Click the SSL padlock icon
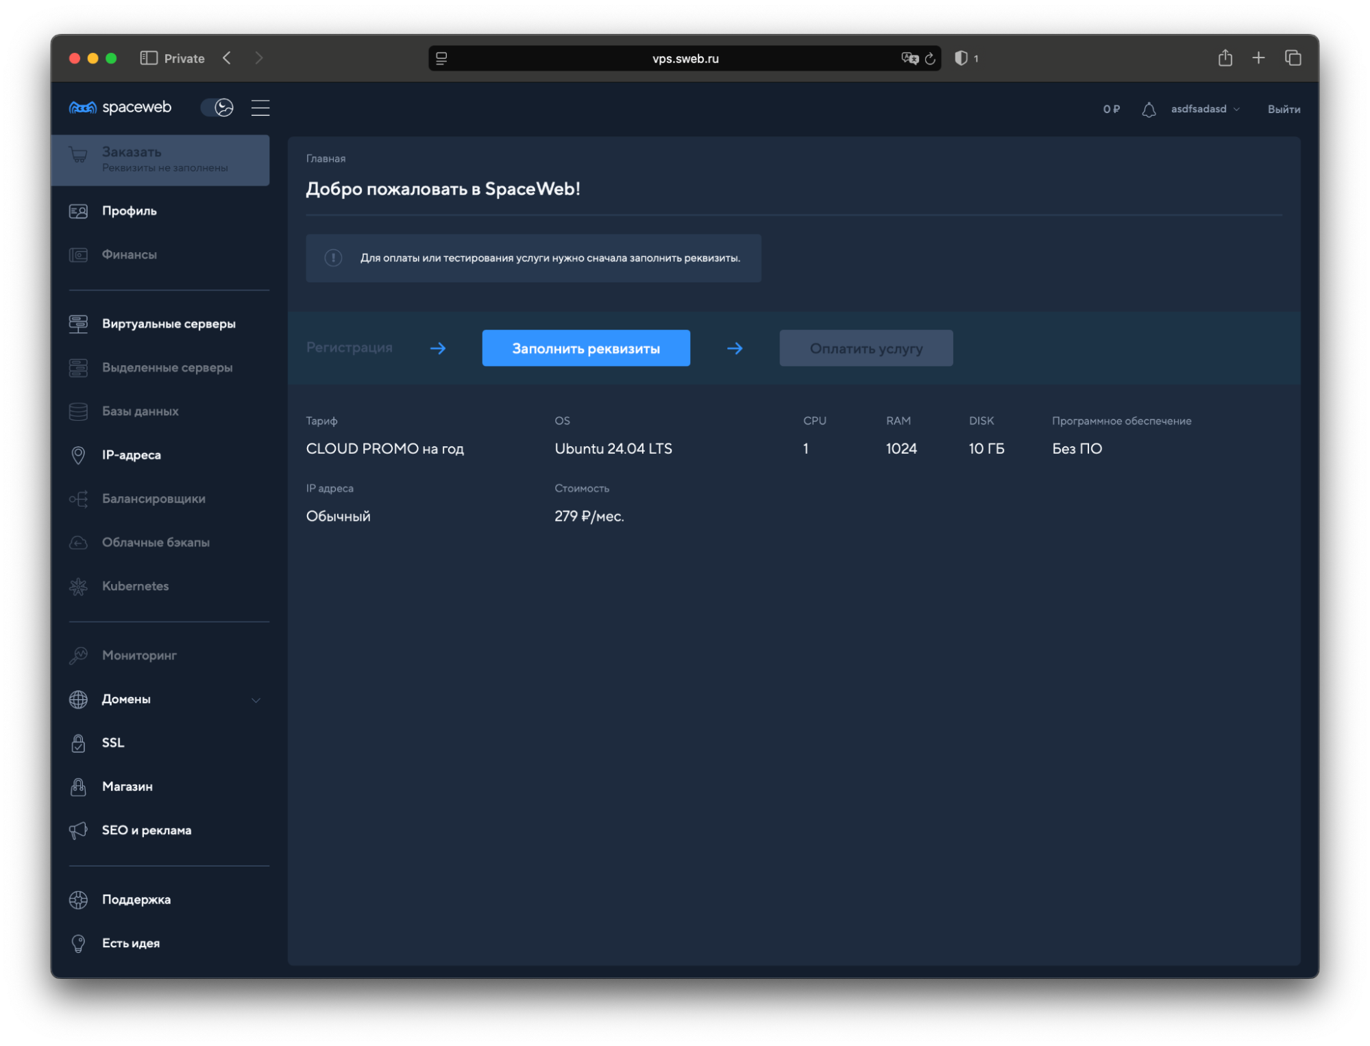The width and height of the screenshot is (1370, 1046). [78, 743]
